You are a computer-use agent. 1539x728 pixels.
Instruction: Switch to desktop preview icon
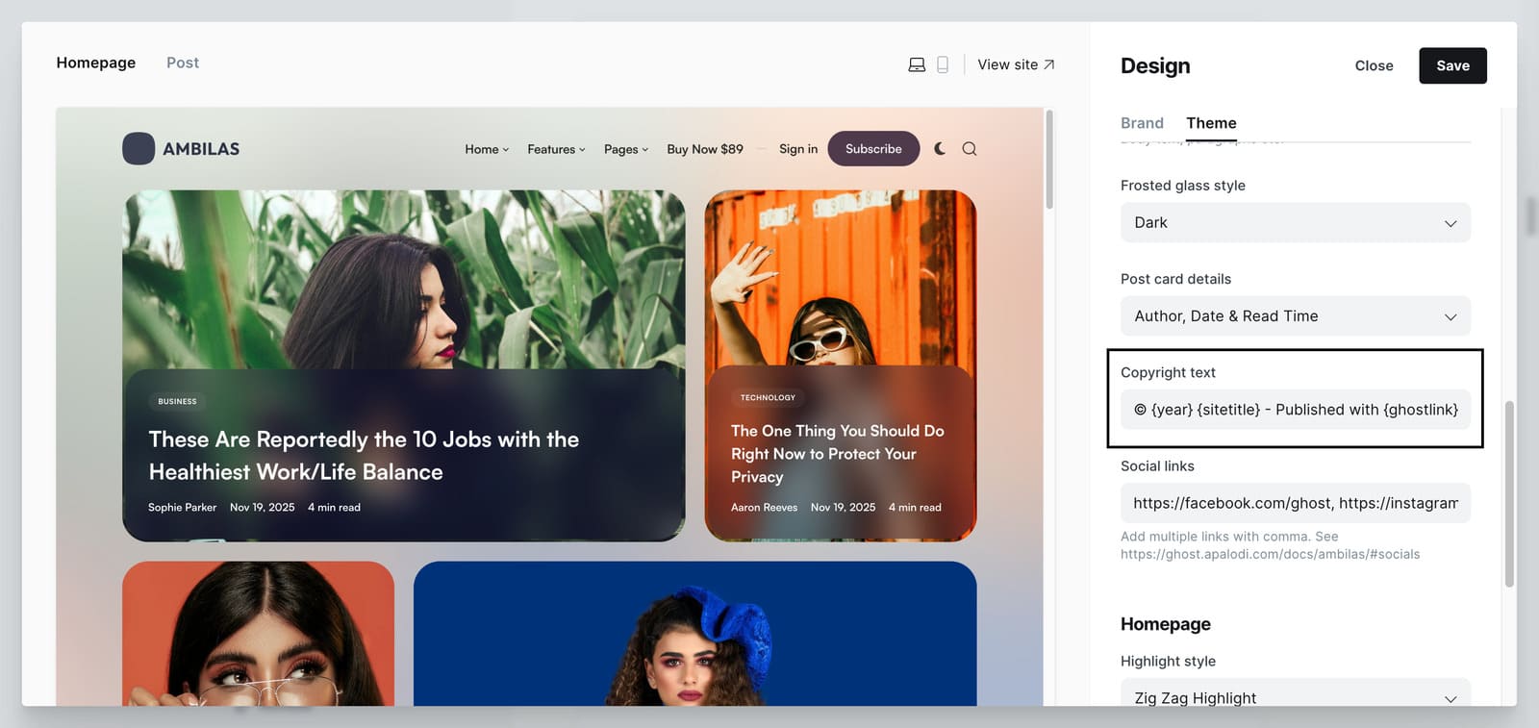tap(917, 64)
